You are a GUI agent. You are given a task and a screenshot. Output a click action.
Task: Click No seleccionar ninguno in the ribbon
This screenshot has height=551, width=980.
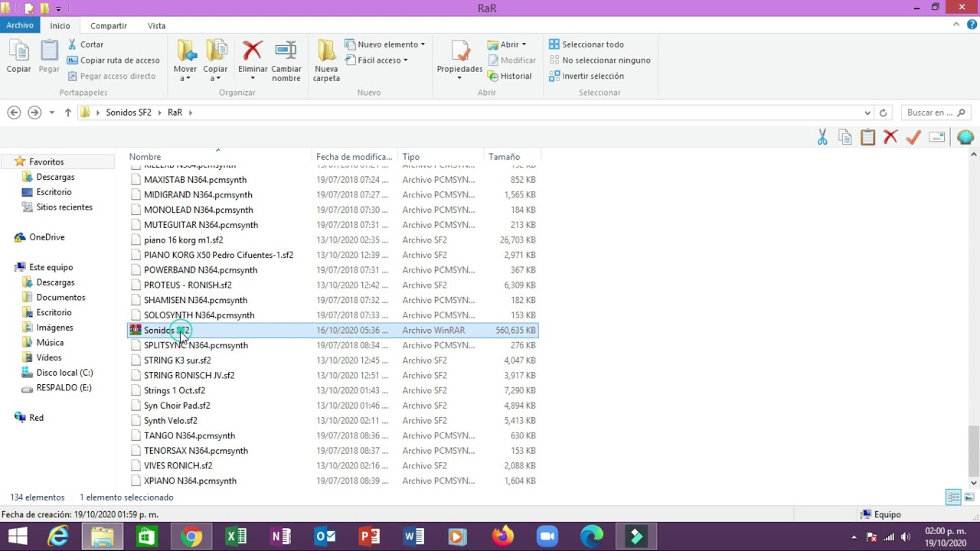tap(599, 60)
